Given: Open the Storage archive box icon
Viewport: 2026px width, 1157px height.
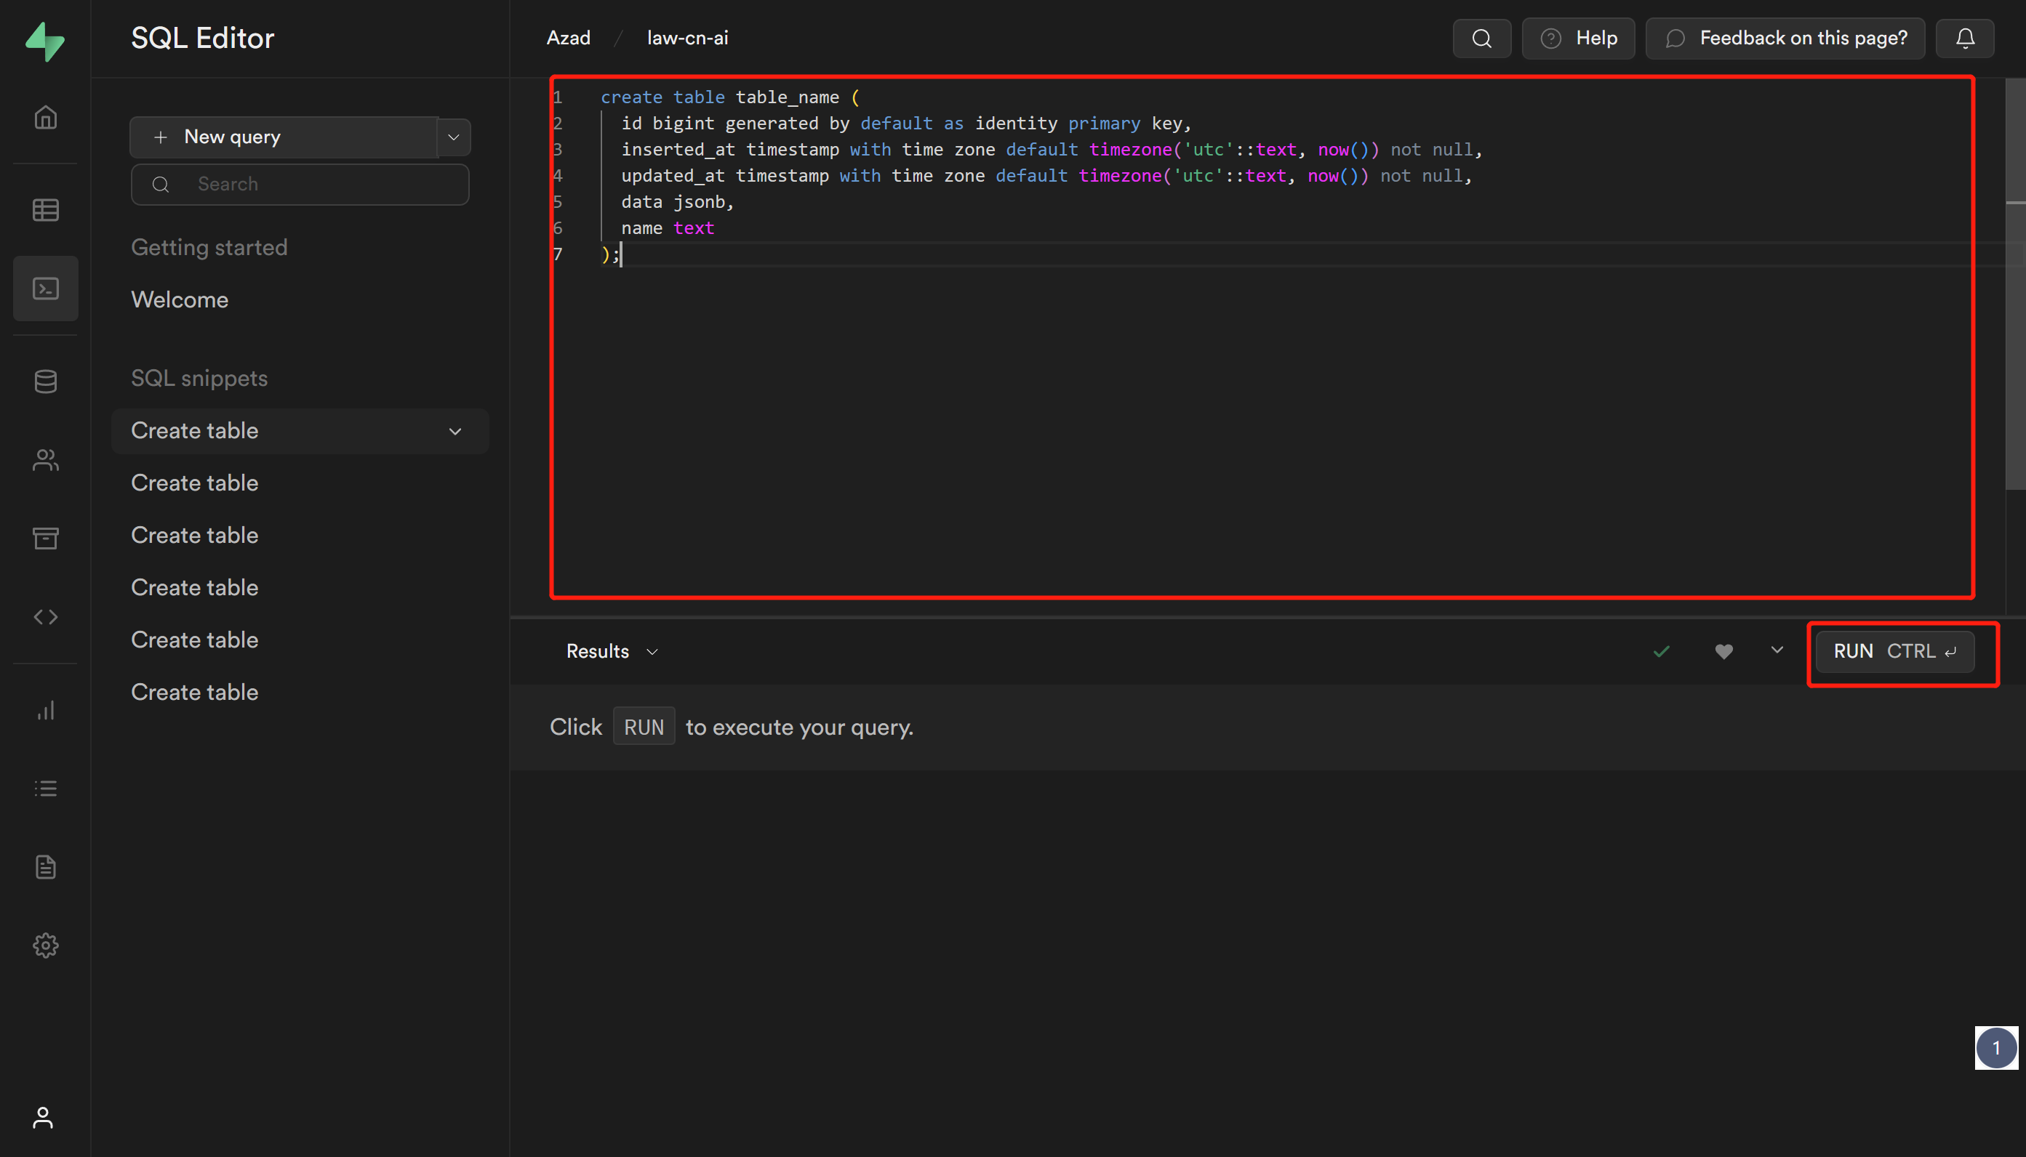Looking at the screenshot, I should tap(45, 538).
